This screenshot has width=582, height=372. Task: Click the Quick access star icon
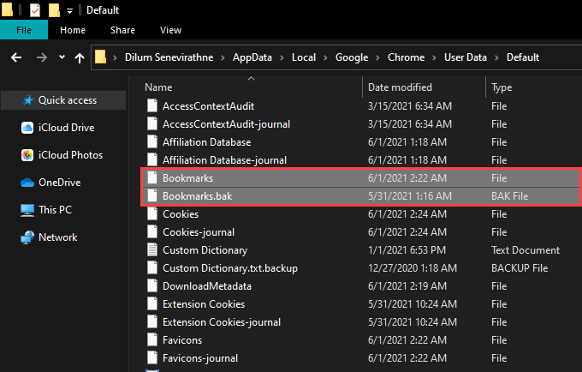pyautogui.click(x=28, y=100)
